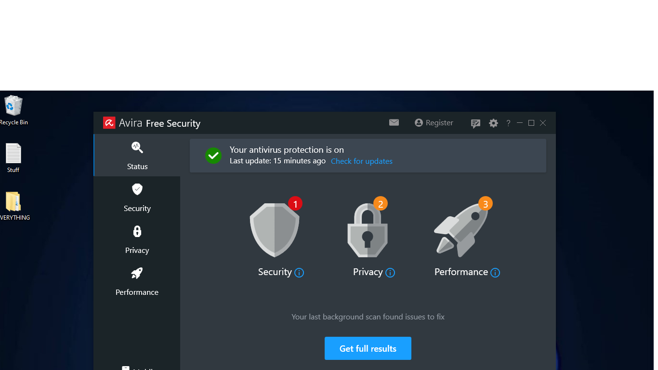
Task: Click the Register account button
Action: [434, 123]
